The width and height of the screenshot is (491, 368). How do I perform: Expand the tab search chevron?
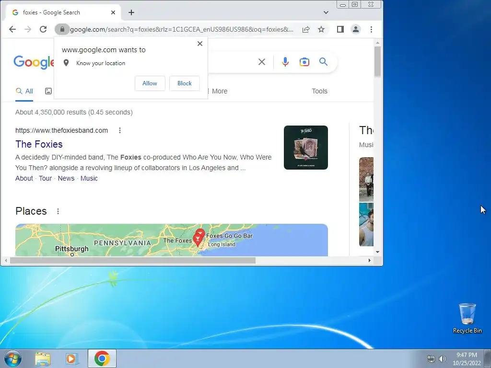click(x=326, y=12)
